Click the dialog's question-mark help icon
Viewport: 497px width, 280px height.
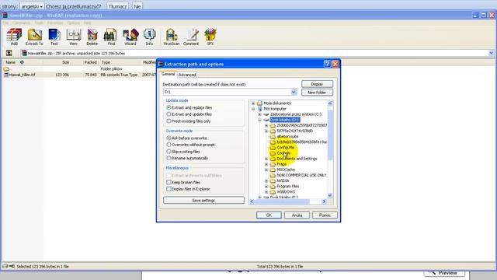click(327, 64)
